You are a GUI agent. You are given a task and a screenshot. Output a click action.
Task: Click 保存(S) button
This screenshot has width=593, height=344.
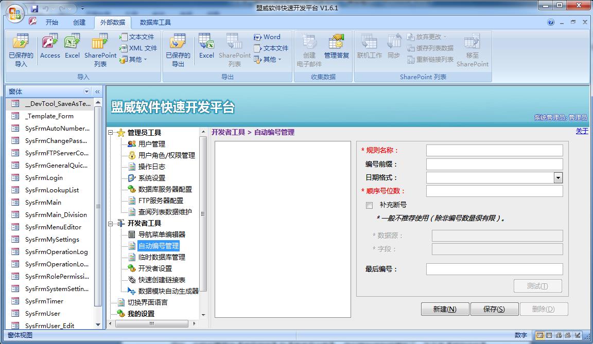494,309
